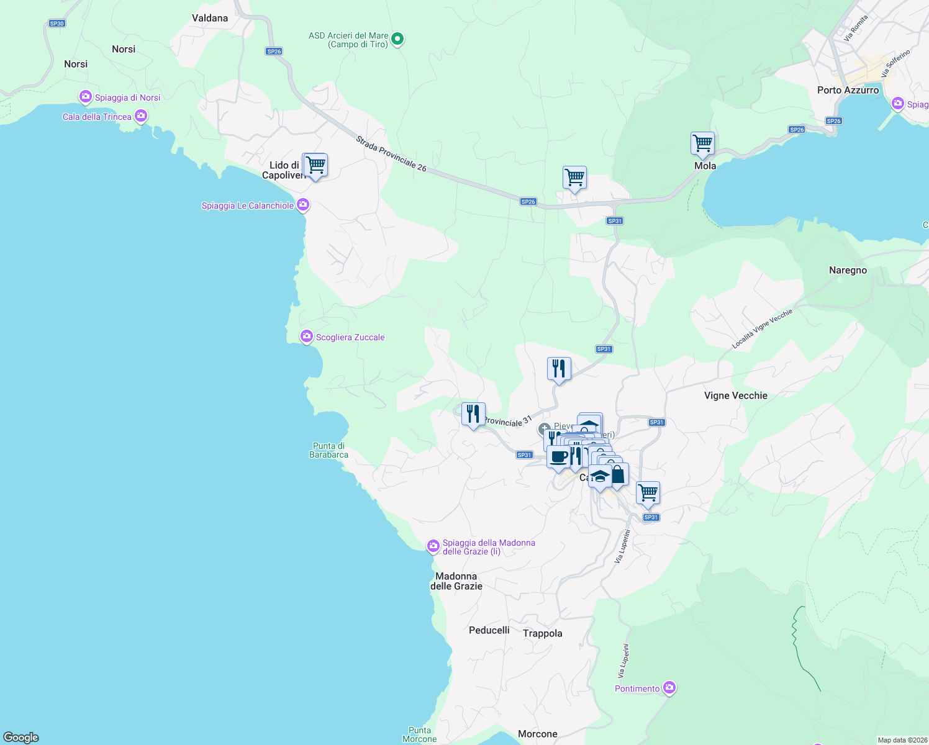Image resolution: width=929 pixels, height=745 pixels.
Task: Select the Scogliera Zuccale pin
Action: click(306, 336)
